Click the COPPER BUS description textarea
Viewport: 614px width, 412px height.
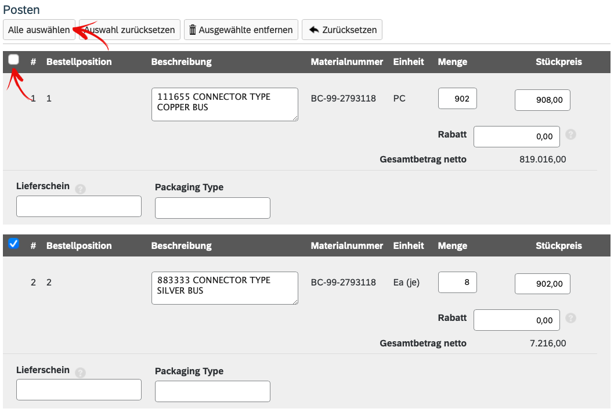224,104
